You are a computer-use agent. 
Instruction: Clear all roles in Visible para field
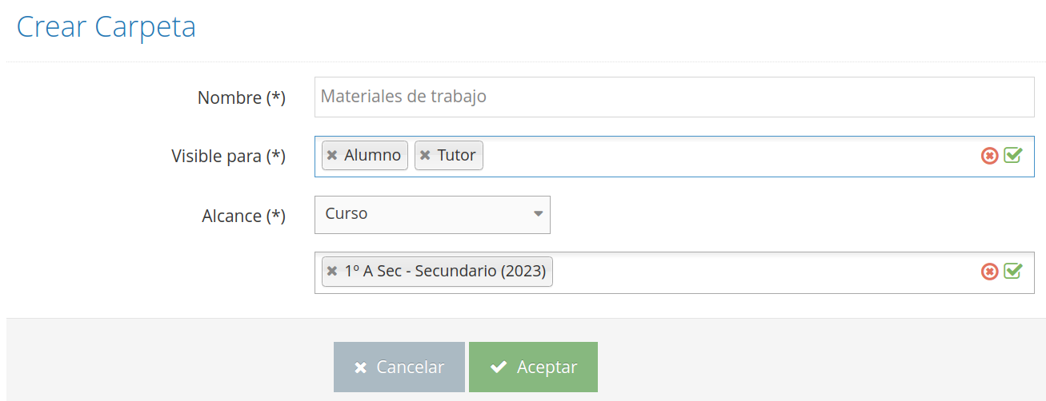[x=990, y=156]
